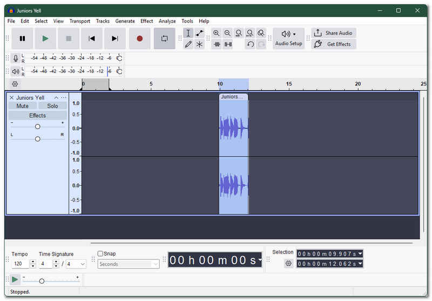Solo the Juniors Yell track

(x=52, y=106)
